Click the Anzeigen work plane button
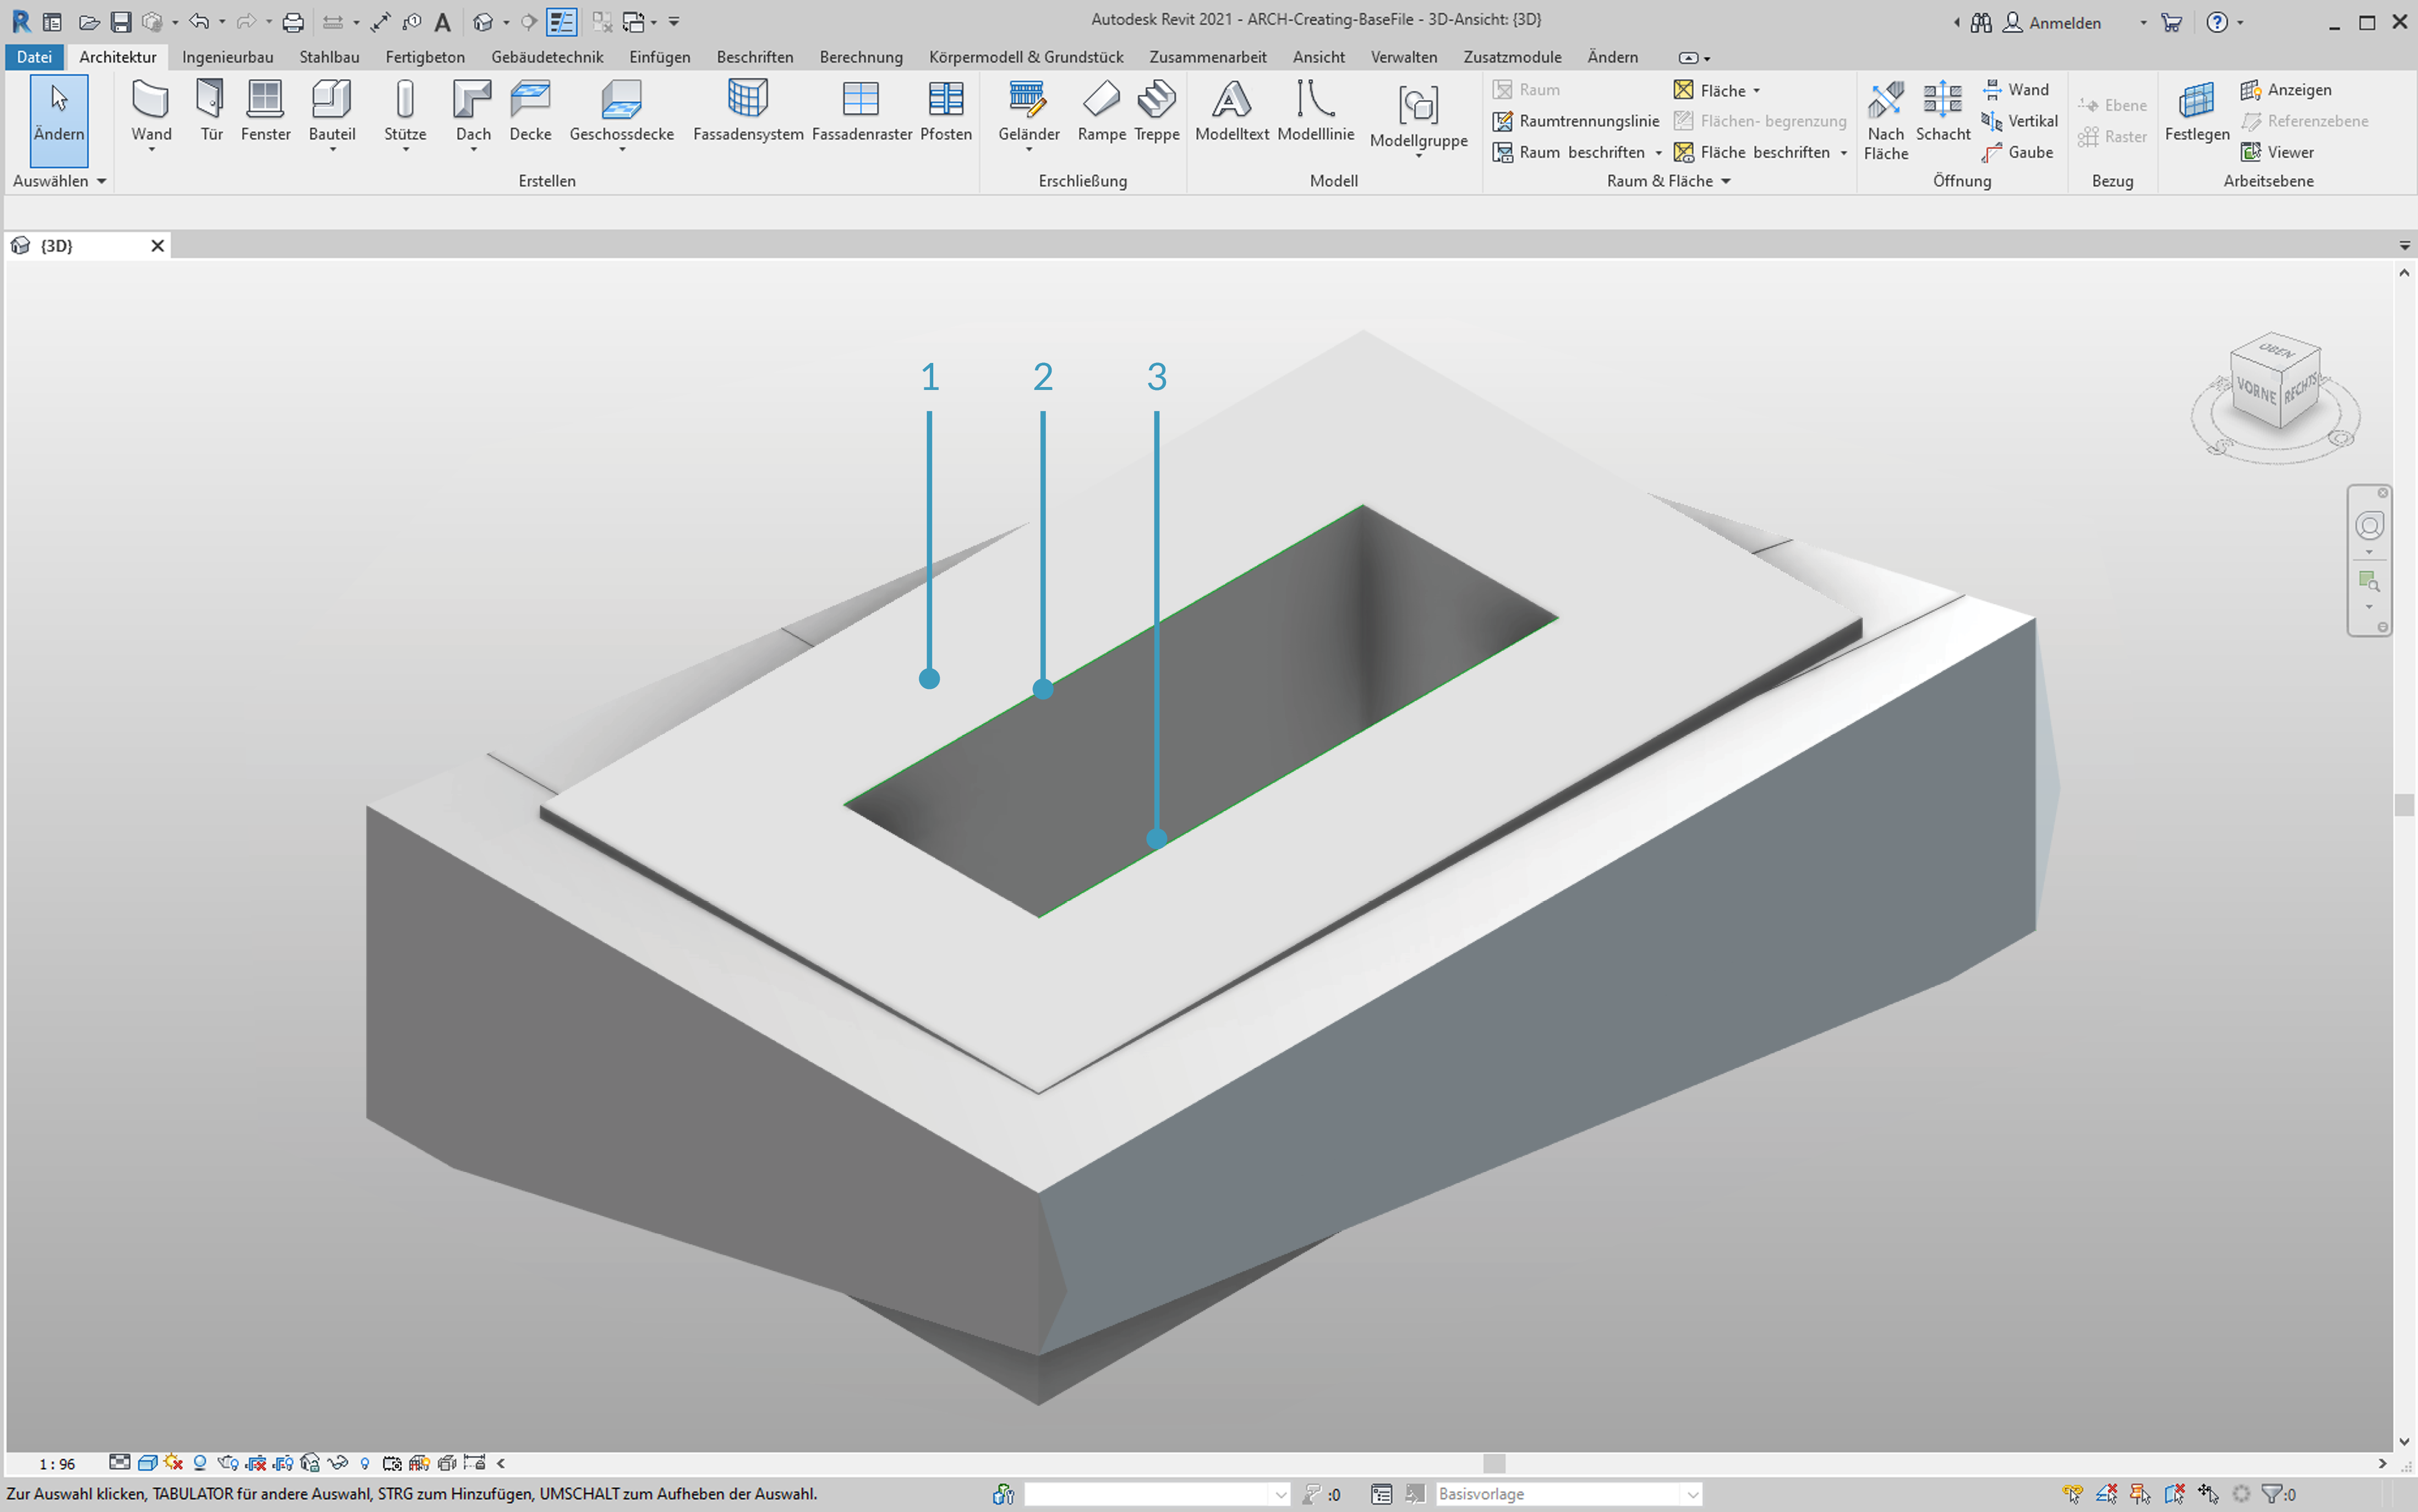The height and width of the screenshot is (1512, 2418). click(x=2286, y=90)
